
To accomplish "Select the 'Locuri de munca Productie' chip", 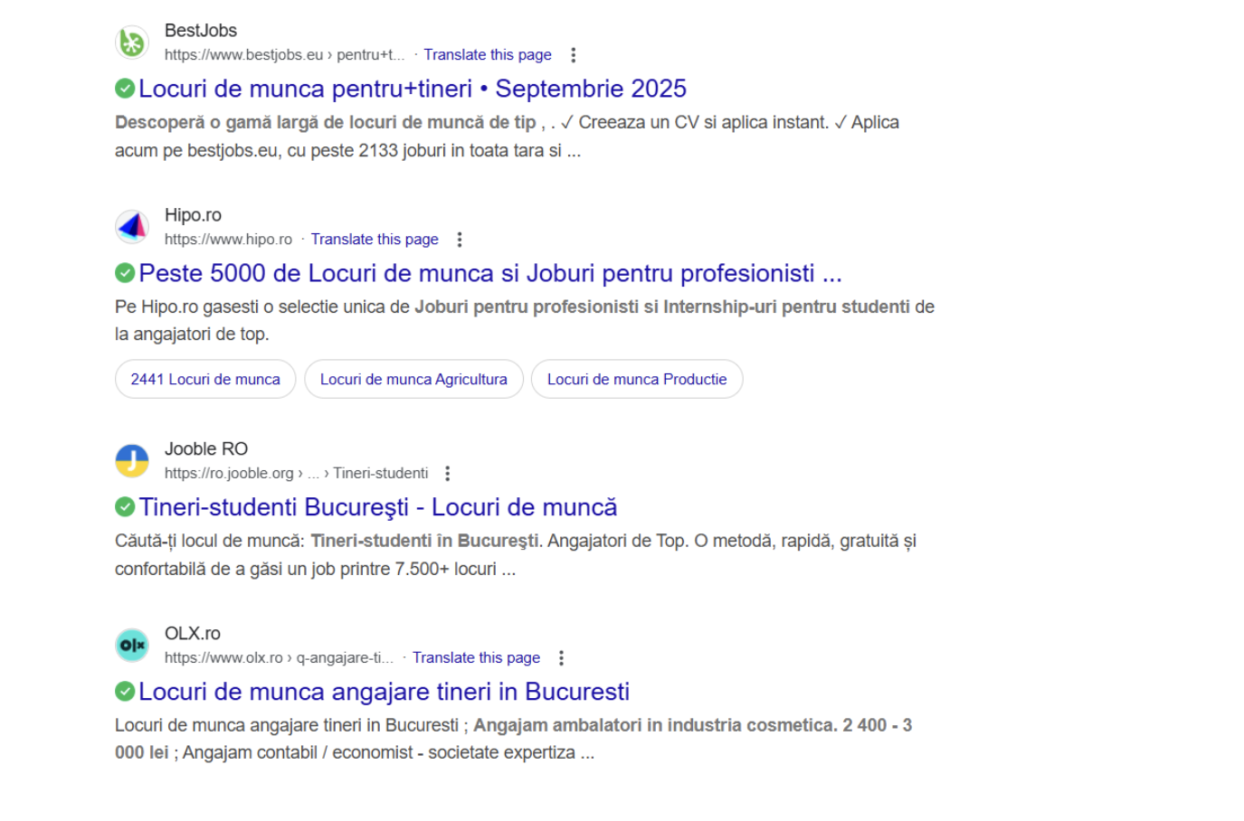I will point(636,380).
